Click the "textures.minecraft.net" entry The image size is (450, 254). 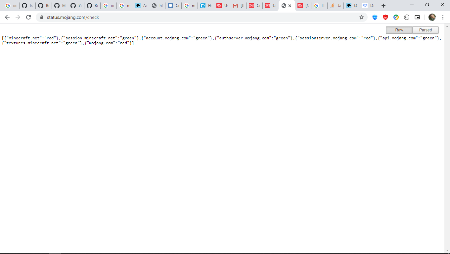pyautogui.click(x=42, y=43)
